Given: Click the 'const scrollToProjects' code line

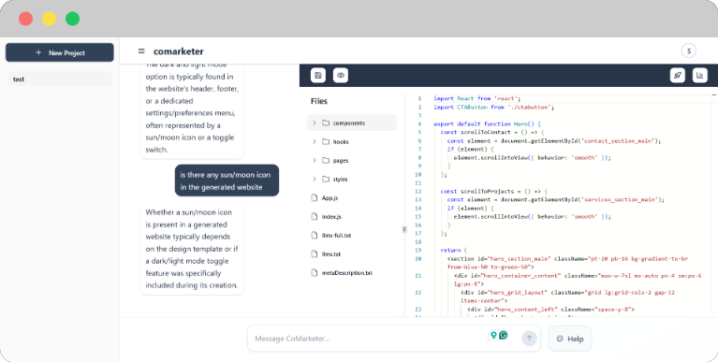Looking at the screenshot, I should point(493,192).
